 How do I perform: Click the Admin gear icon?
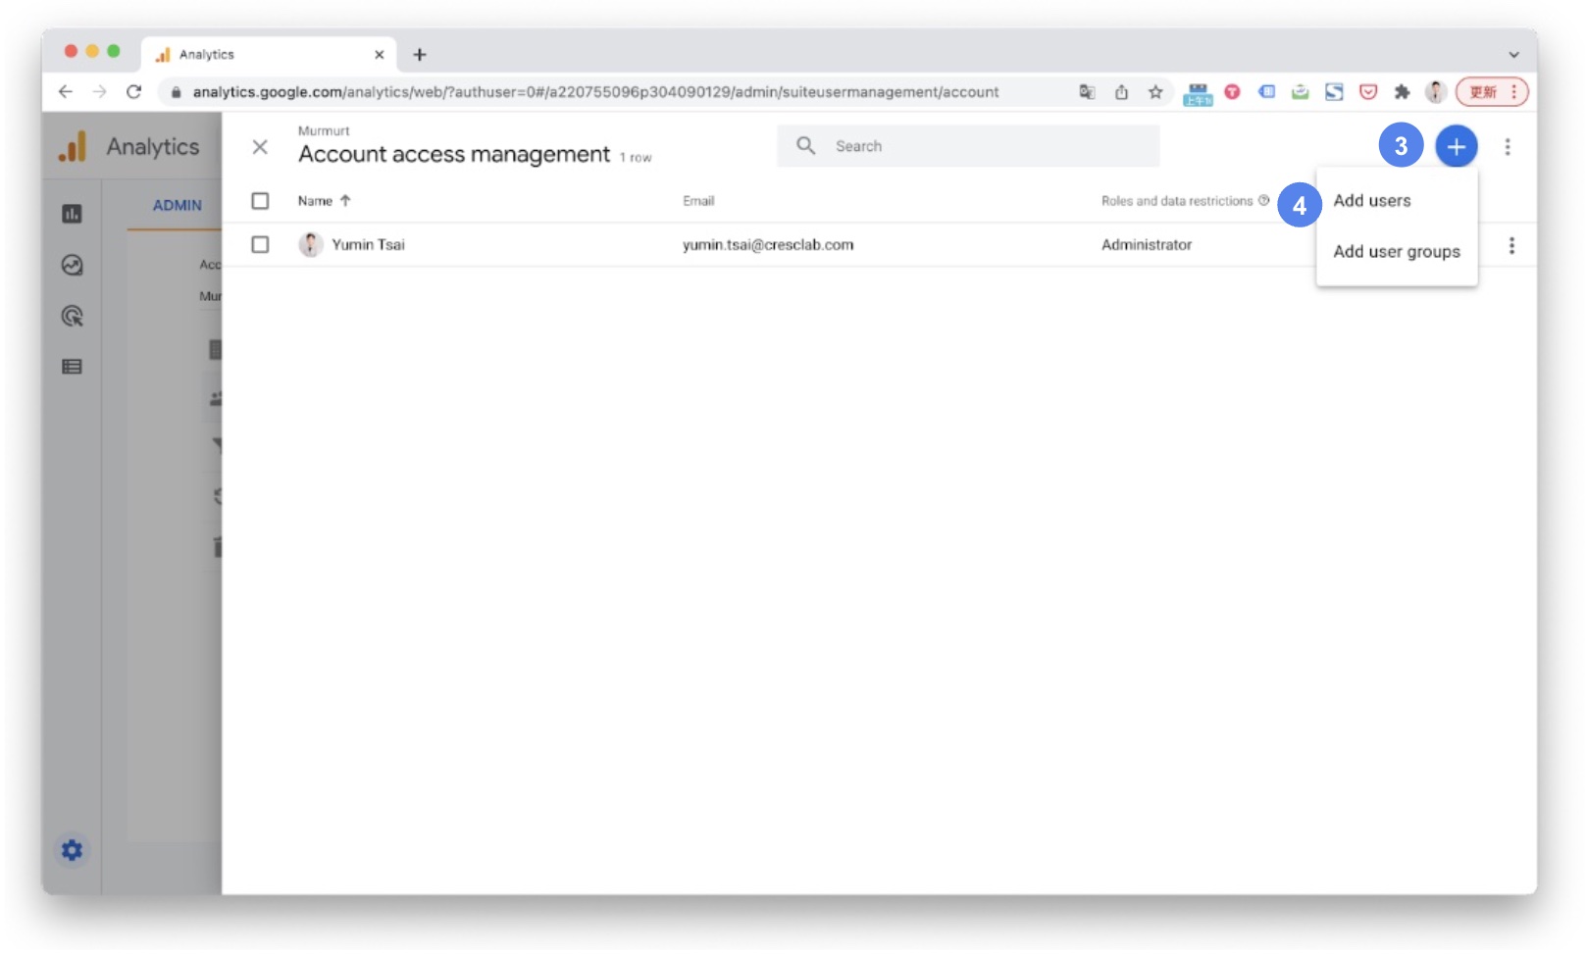click(72, 850)
